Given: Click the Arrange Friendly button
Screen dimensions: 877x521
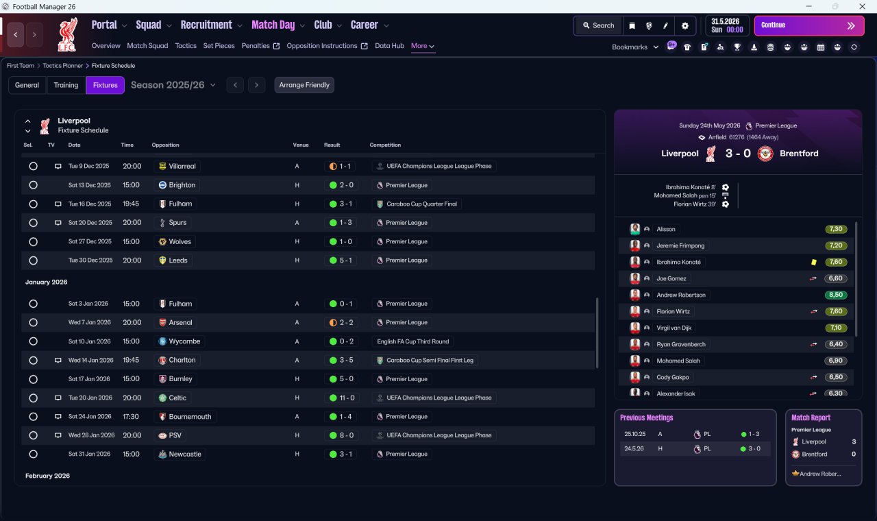Looking at the screenshot, I should click(x=304, y=85).
